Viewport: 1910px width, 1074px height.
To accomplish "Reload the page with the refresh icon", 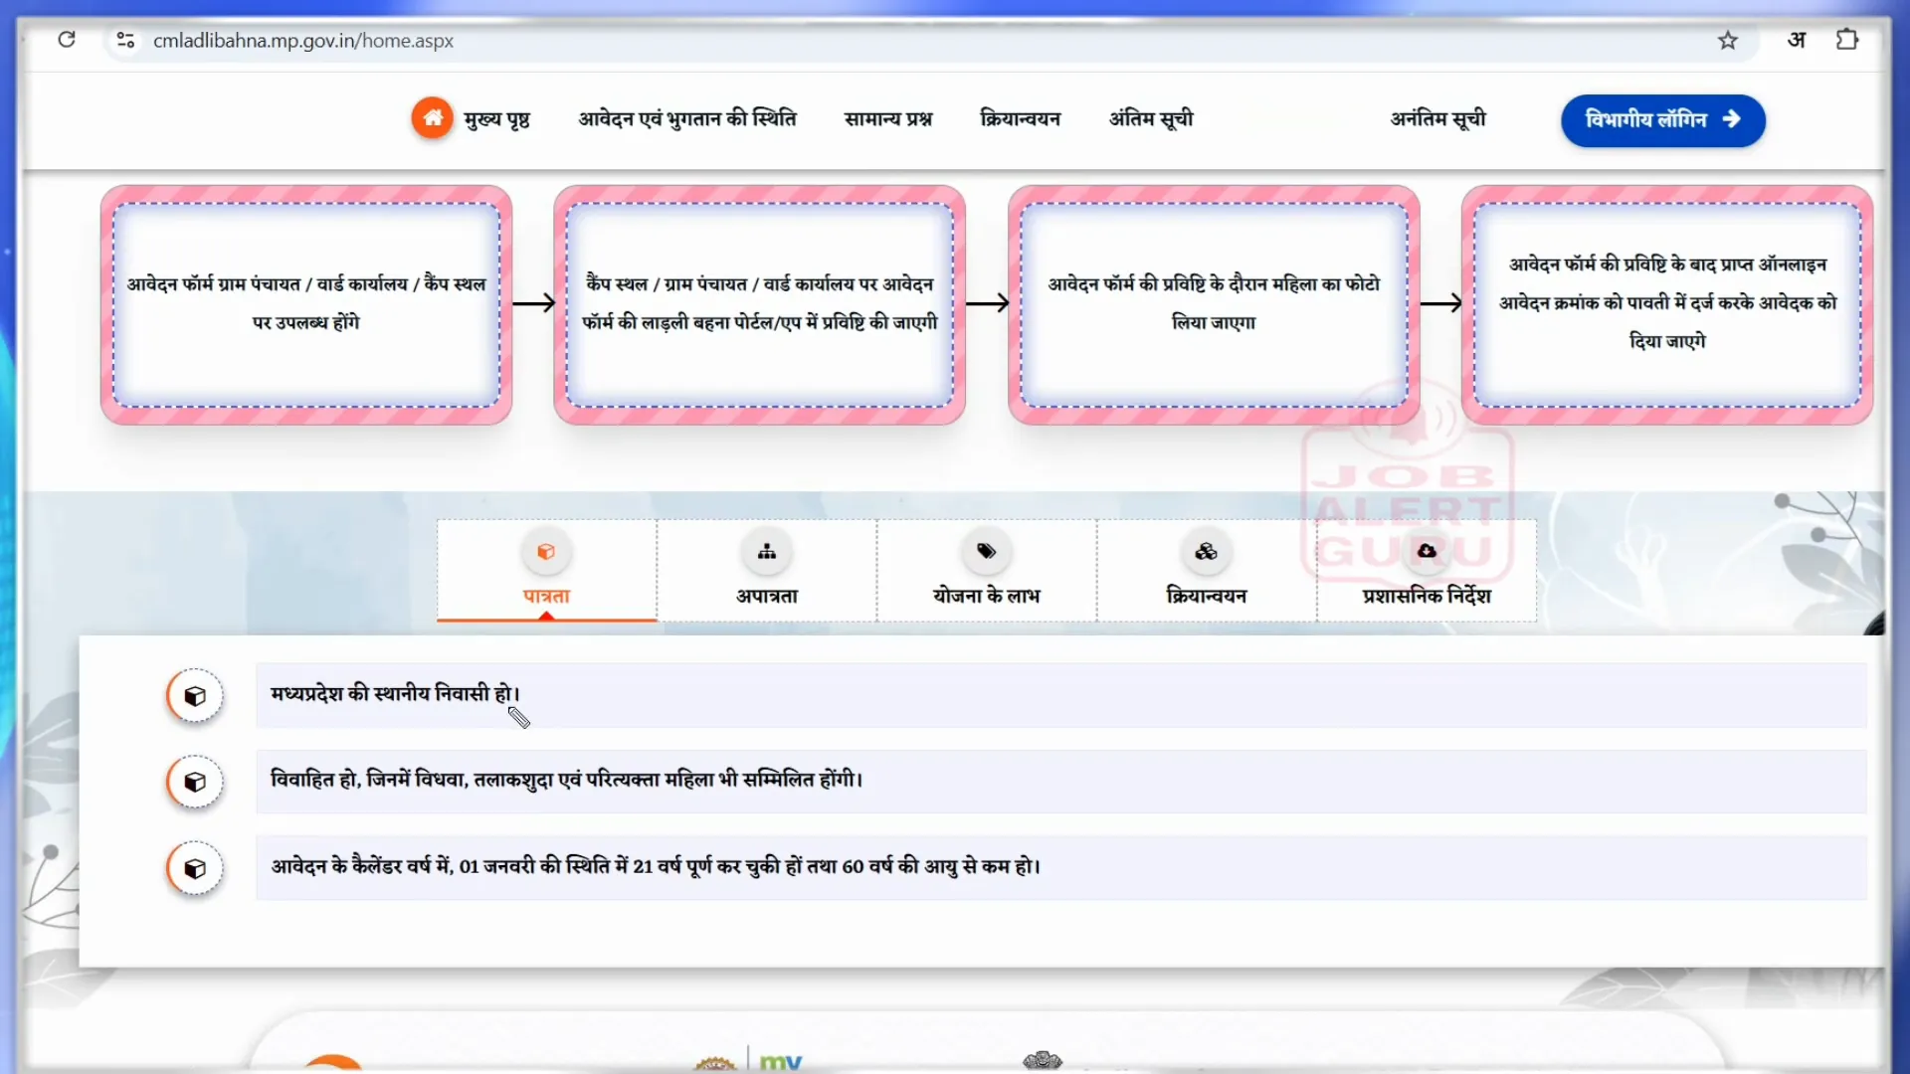I will [x=67, y=40].
